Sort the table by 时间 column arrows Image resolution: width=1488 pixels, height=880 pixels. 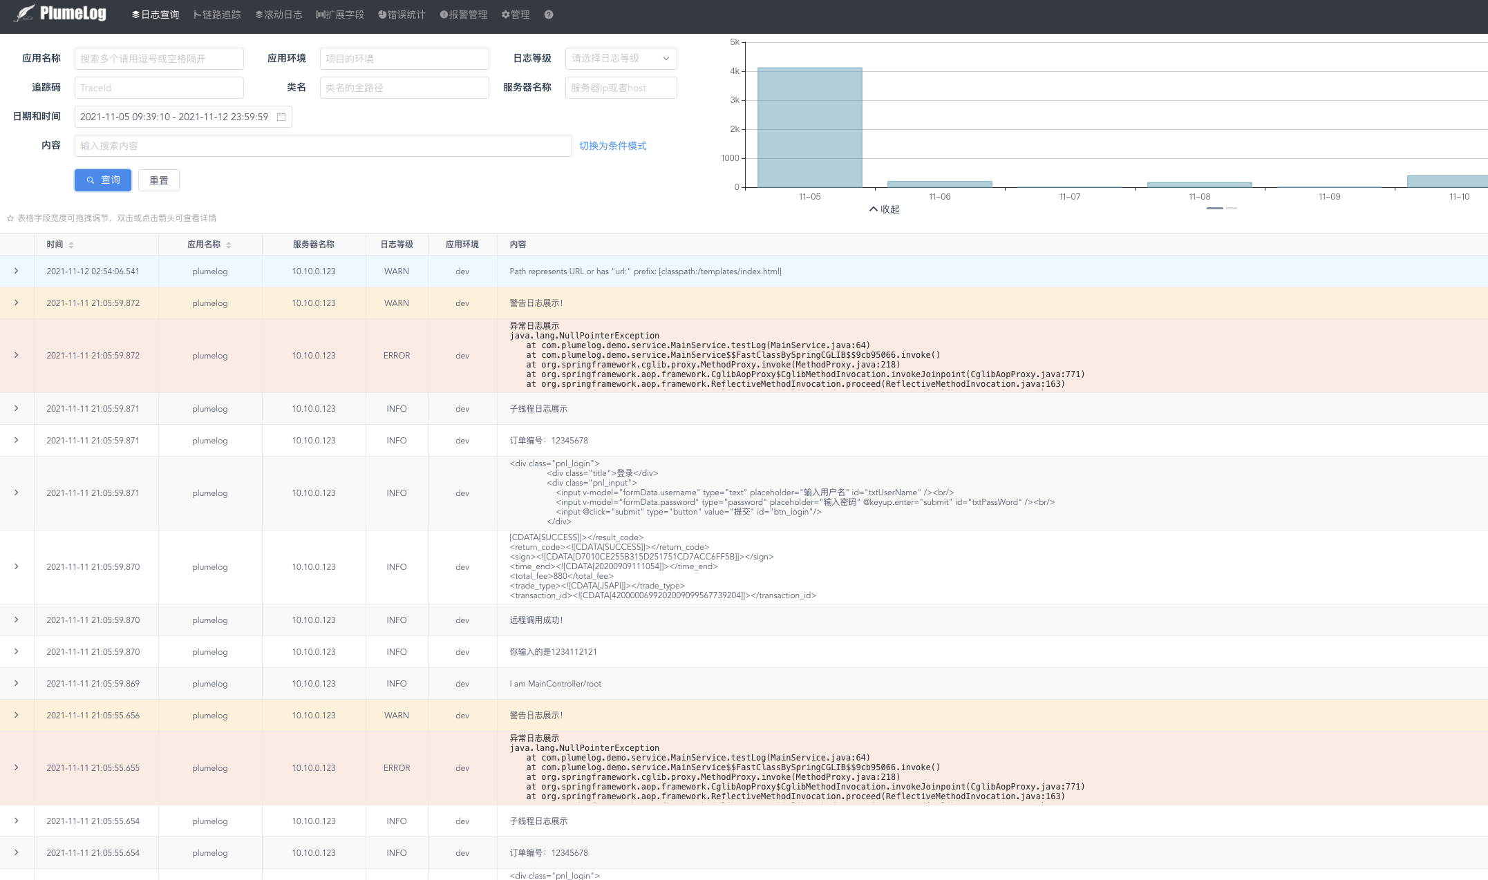[x=71, y=245]
